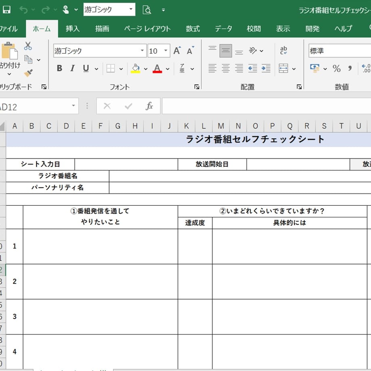Click the Copy icon
Viewport: 371px width, 371px height.
click(28, 59)
